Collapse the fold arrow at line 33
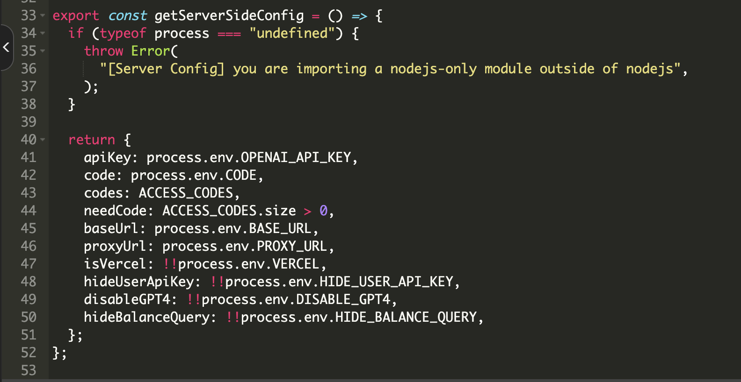741x382 pixels. click(x=43, y=16)
